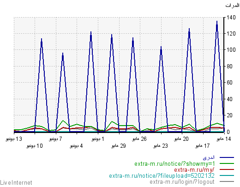240x187 pixels.
Task: Click the dark blue legend line swatch
Action: pyautogui.click(x=227, y=157)
